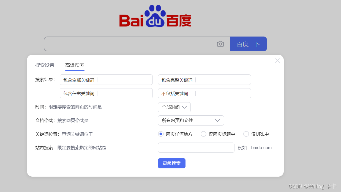The image size is (341, 192).
Task: Click the 百度一下 search button
Action: tap(249, 44)
